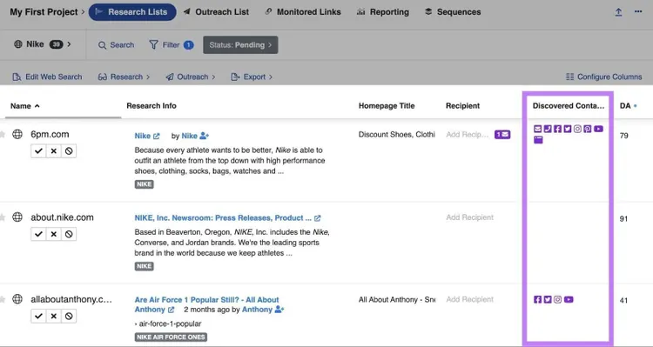
Task: Open external link icon beside Nike title
Action: [x=156, y=136]
